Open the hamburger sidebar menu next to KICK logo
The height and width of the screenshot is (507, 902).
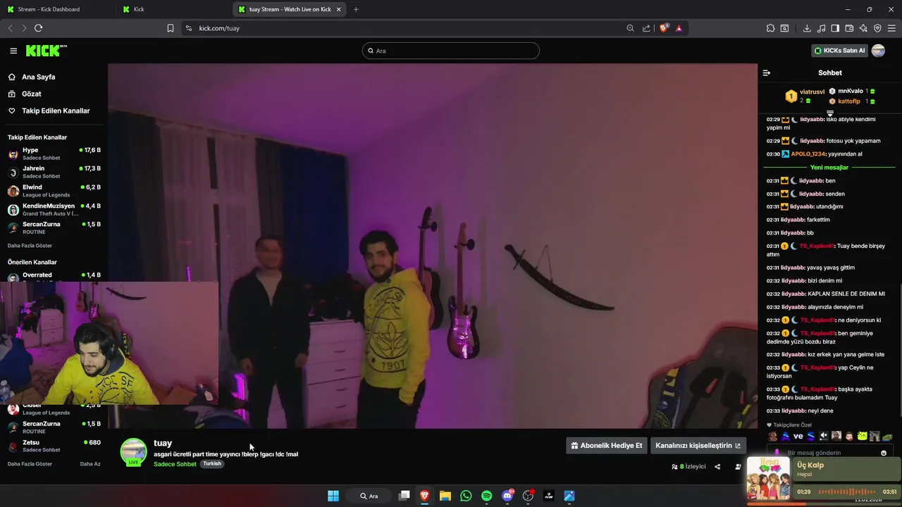[x=13, y=51]
